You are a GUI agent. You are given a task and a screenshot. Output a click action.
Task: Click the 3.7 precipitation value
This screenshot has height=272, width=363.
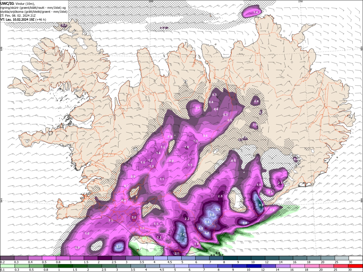point(119,247)
